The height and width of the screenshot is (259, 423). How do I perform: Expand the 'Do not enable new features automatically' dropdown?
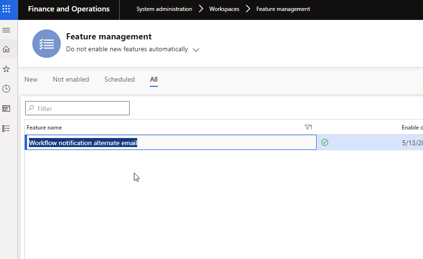pyautogui.click(x=196, y=50)
